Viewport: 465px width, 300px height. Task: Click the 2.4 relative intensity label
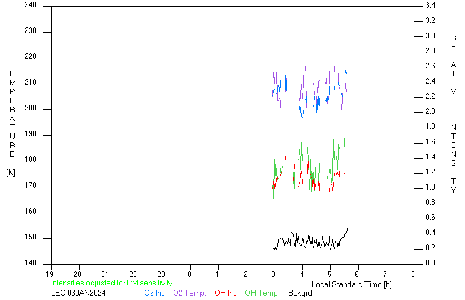(430, 81)
